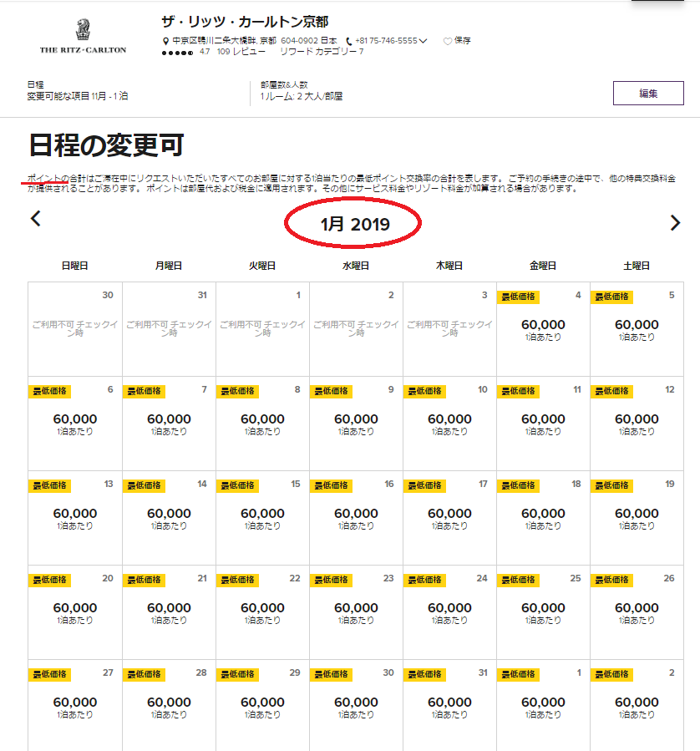Choose January 25 calendar date
Viewport: 700px width, 751px height.
tap(543, 612)
